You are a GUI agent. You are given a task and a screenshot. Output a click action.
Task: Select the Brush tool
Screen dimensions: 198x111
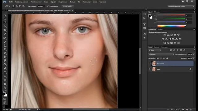tap(5, 42)
